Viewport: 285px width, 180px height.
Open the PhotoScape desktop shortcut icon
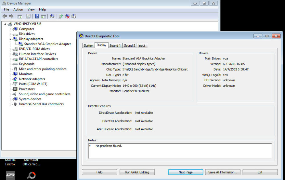[31, 175]
